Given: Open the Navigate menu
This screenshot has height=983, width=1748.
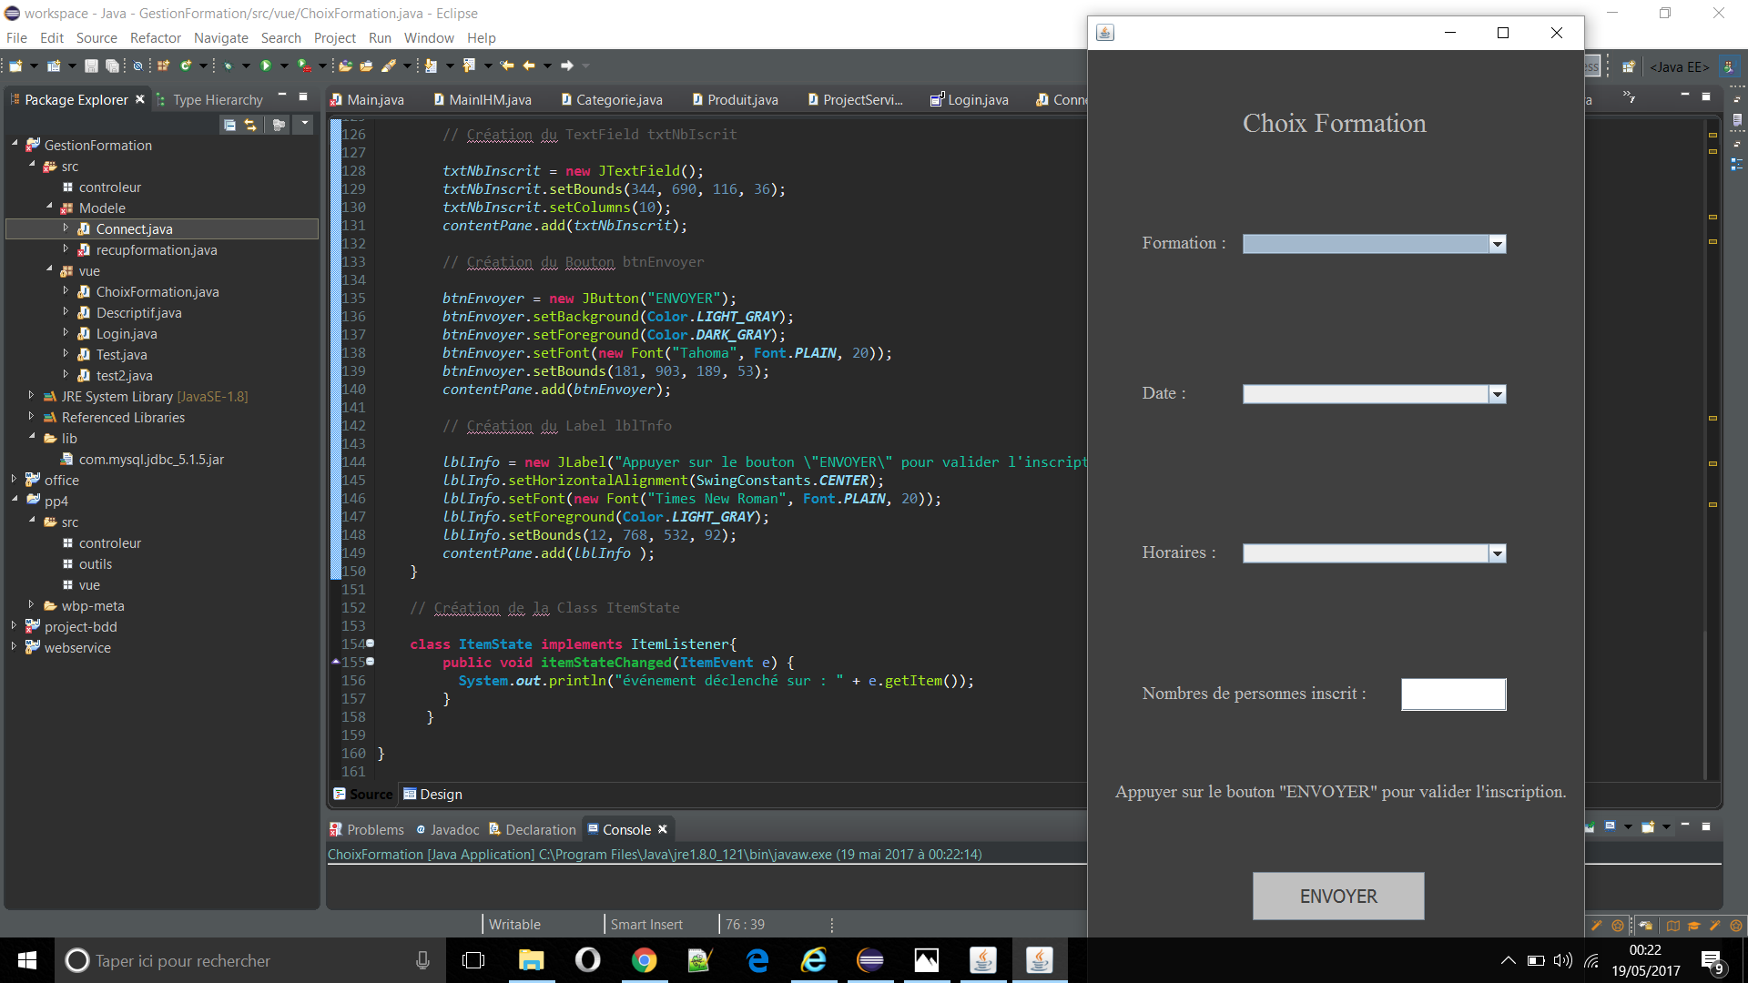Looking at the screenshot, I should 221,38.
